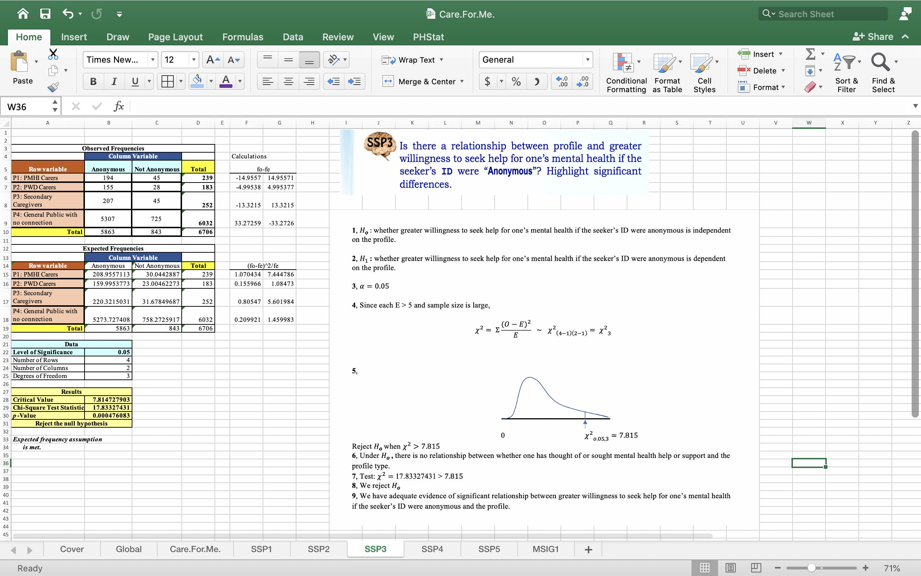
Task: Apply comma style format
Action: pos(537,81)
